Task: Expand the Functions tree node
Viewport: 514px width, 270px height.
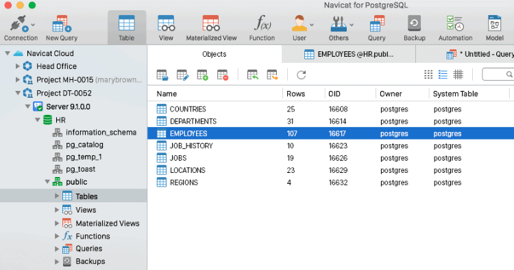Action: pyautogui.click(x=57, y=236)
